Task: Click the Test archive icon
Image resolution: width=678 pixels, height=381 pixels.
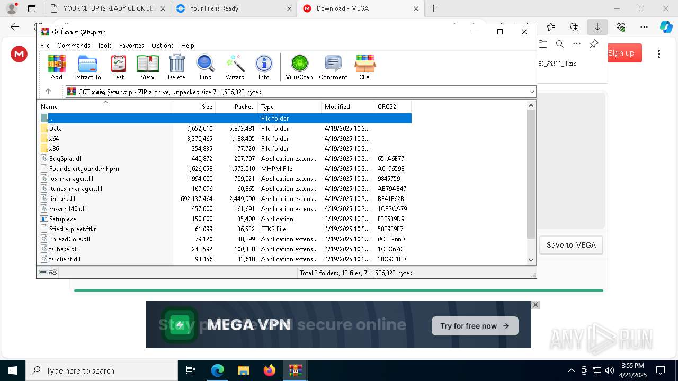Action: click(x=119, y=67)
